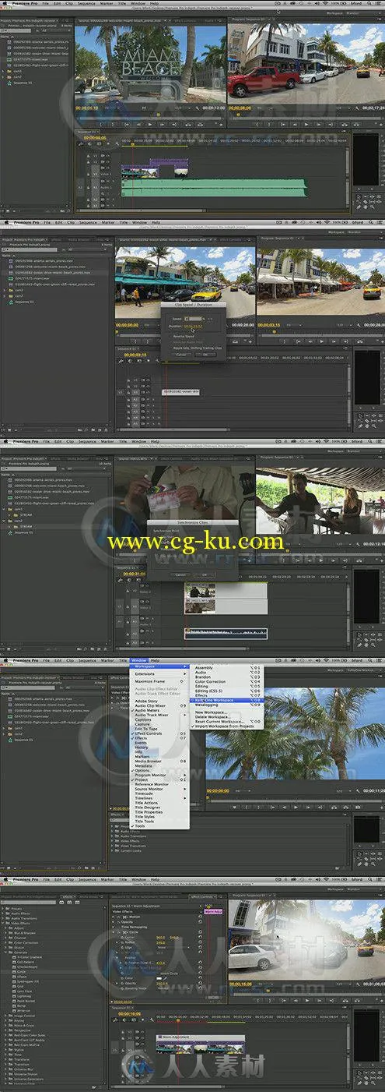Expand the Presets folder in Effects panel
Image resolution: width=385 pixels, height=1092 pixels.
(3, 908)
